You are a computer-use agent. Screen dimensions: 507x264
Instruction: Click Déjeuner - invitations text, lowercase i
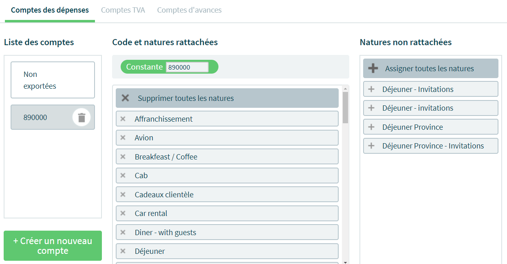click(418, 108)
